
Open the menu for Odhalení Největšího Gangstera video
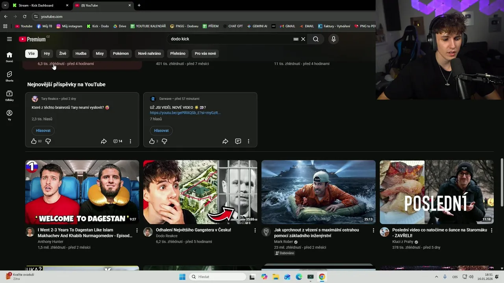point(255,230)
